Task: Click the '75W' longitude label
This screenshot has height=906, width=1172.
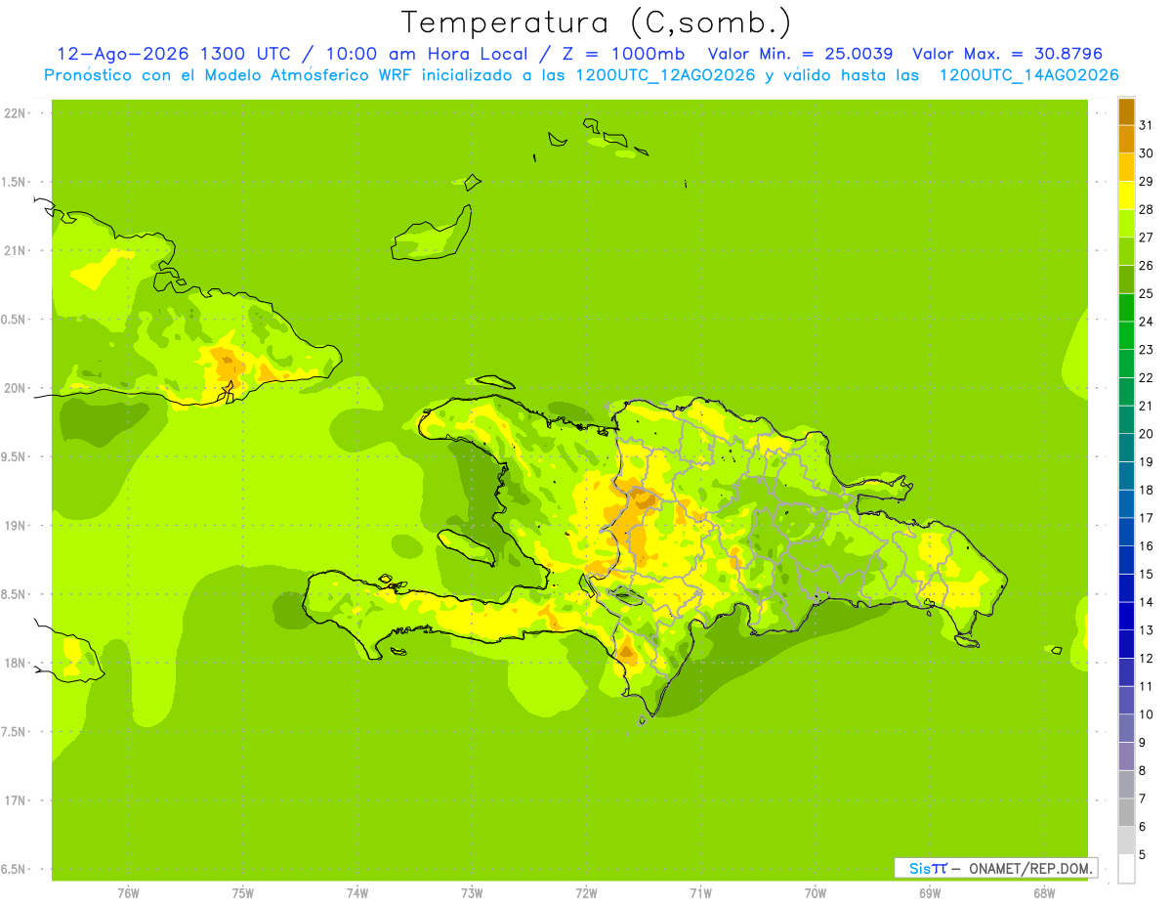Action: 243,893
